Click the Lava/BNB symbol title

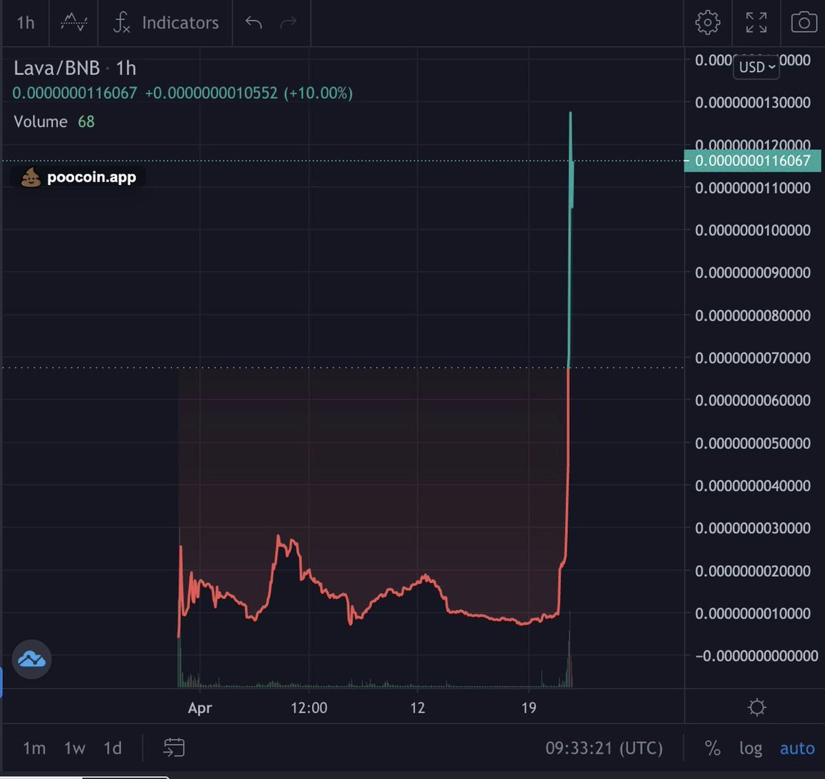(x=57, y=68)
